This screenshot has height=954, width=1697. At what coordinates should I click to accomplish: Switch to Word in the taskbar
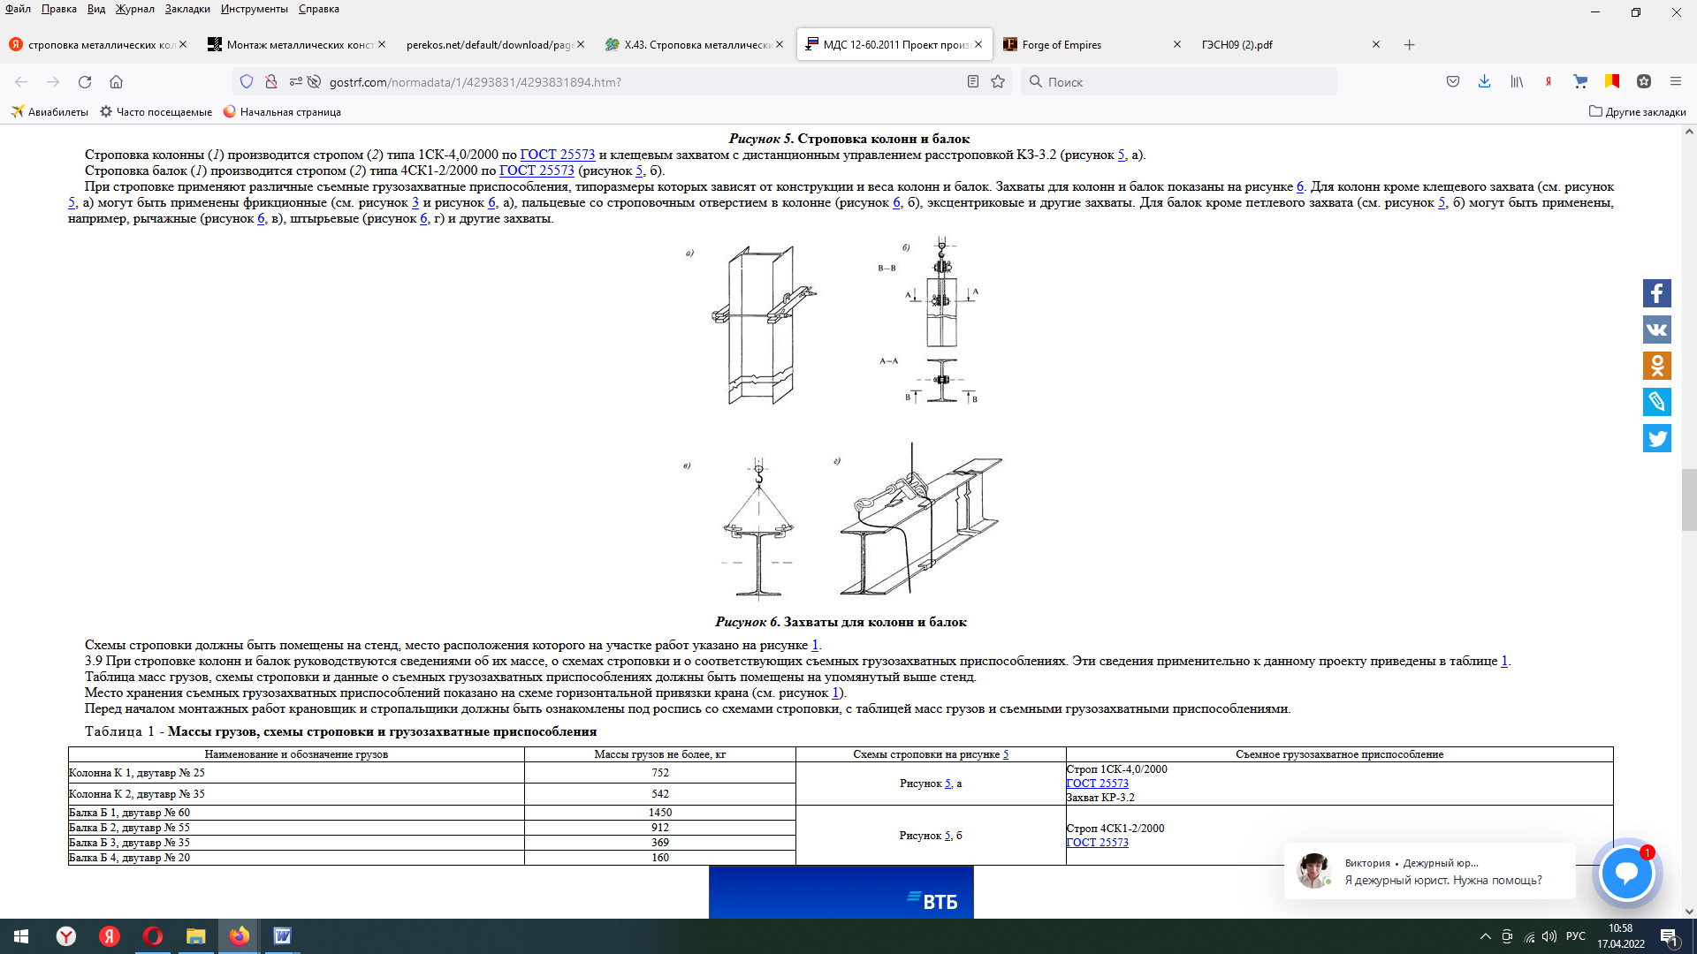click(283, 936)
